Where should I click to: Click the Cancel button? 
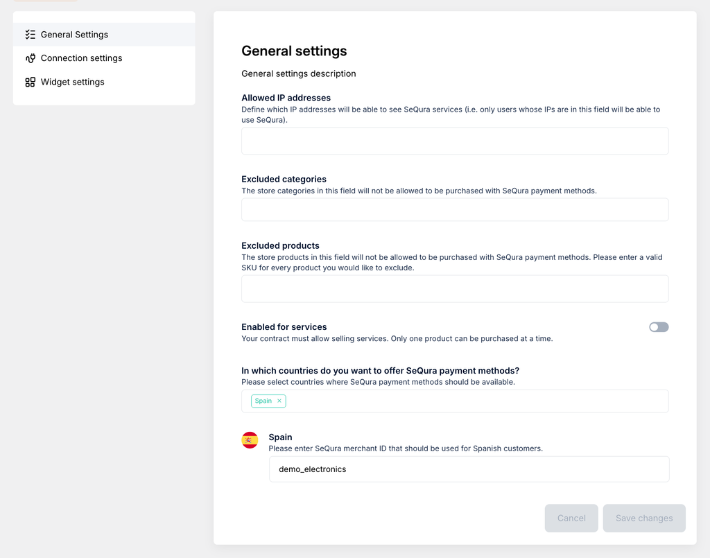click(571, 518)
